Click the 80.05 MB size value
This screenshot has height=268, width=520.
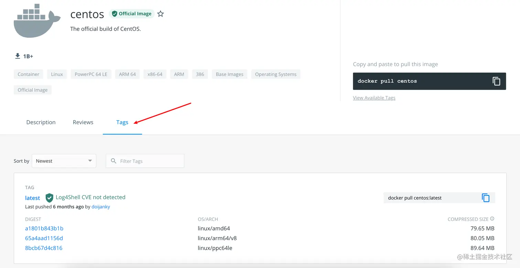point(482,238)
